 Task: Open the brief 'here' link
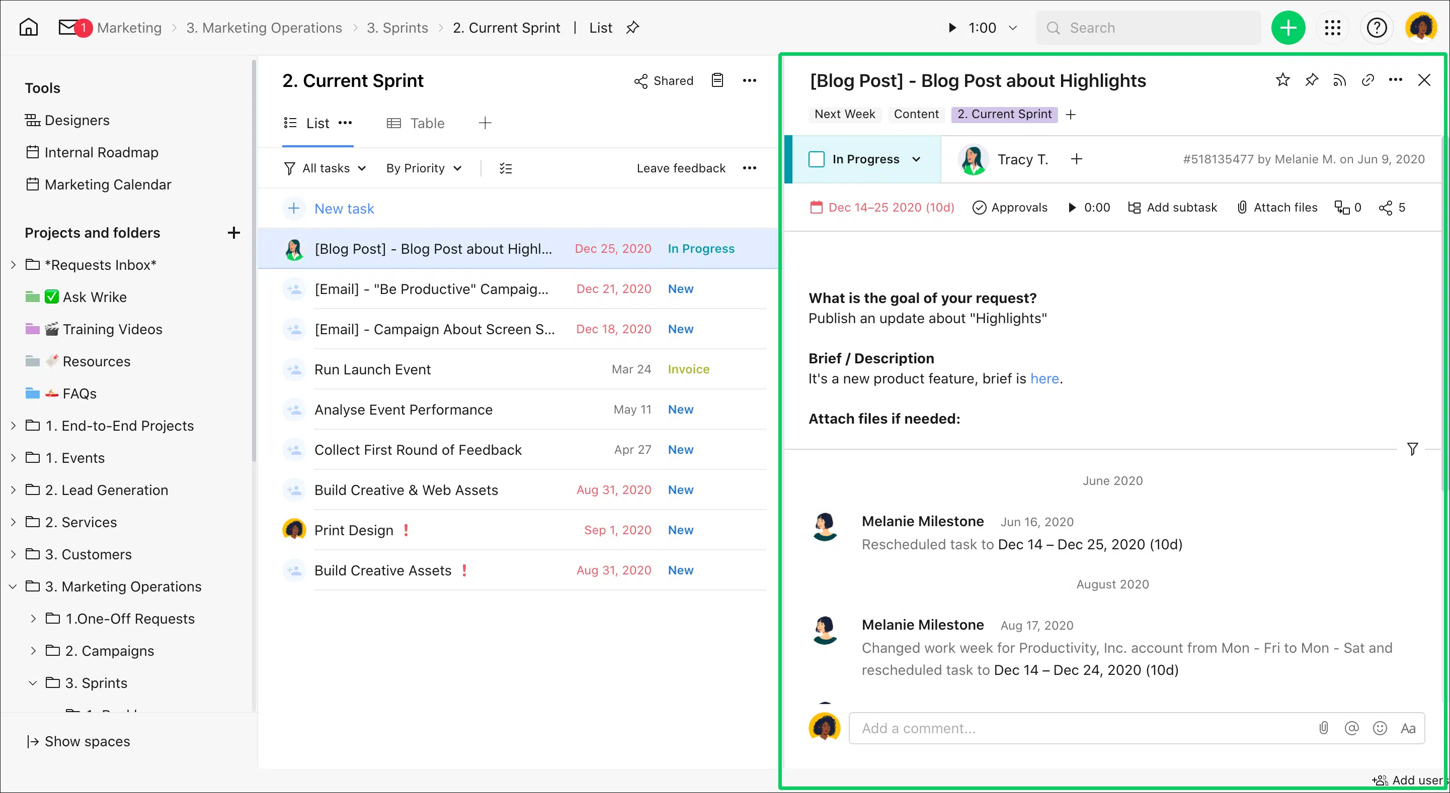pyautogui.click(x=1044, y=378)
